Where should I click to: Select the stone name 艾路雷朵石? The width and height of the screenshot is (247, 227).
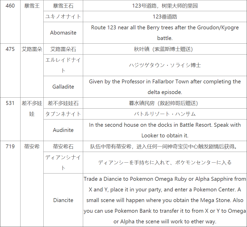click(63, 49)
